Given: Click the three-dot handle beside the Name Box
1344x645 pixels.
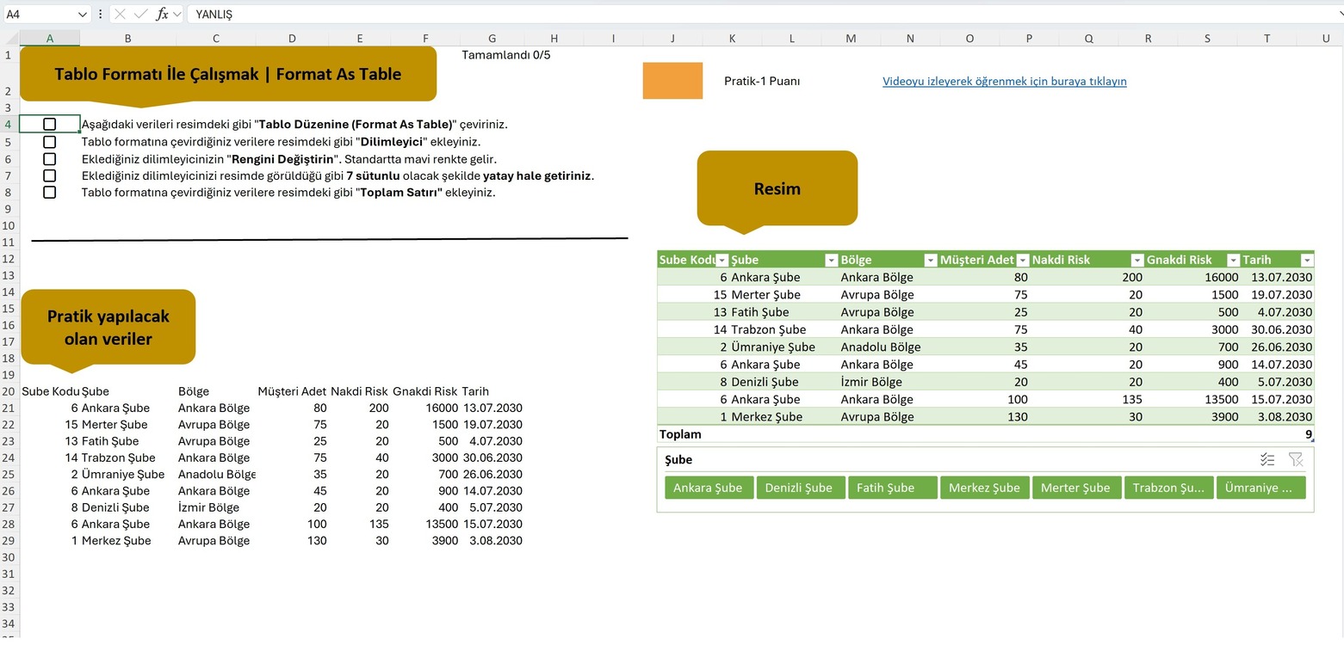Looking at the screenshot, I should click(x=102, y=15).
